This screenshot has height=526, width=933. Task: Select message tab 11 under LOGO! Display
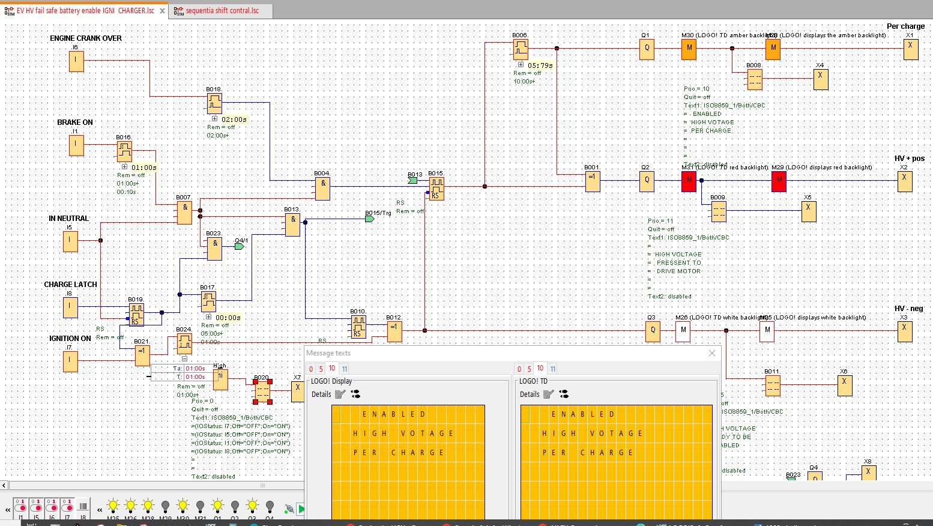click(x=345, y=369)
